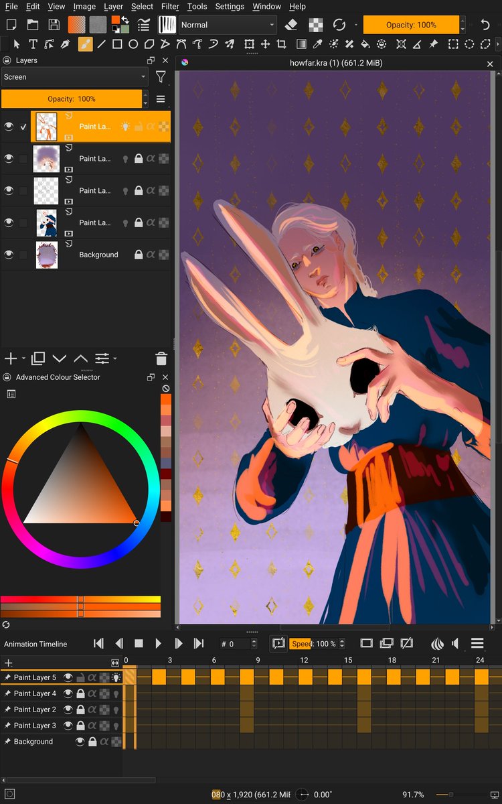This screenshot has height=804, width=502.
Task: Open the Layer menu
Action: [x=113, y=6]
